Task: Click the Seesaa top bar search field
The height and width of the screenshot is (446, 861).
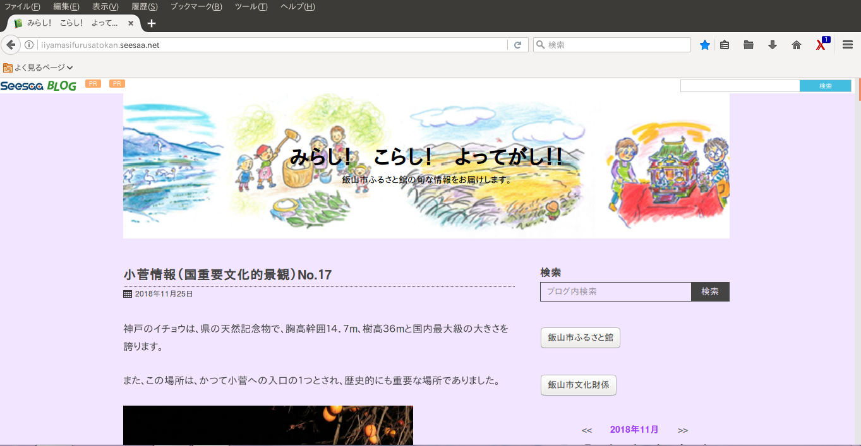Action: coord(740,86)
